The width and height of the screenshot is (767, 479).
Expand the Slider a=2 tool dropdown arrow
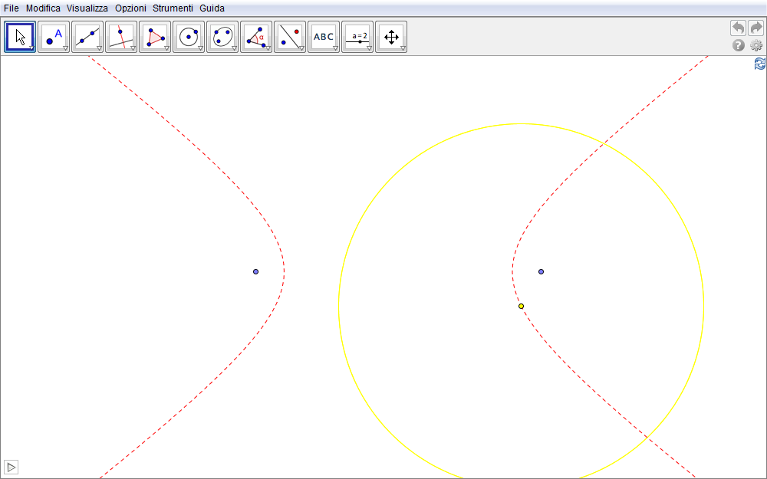pos(369,48)
